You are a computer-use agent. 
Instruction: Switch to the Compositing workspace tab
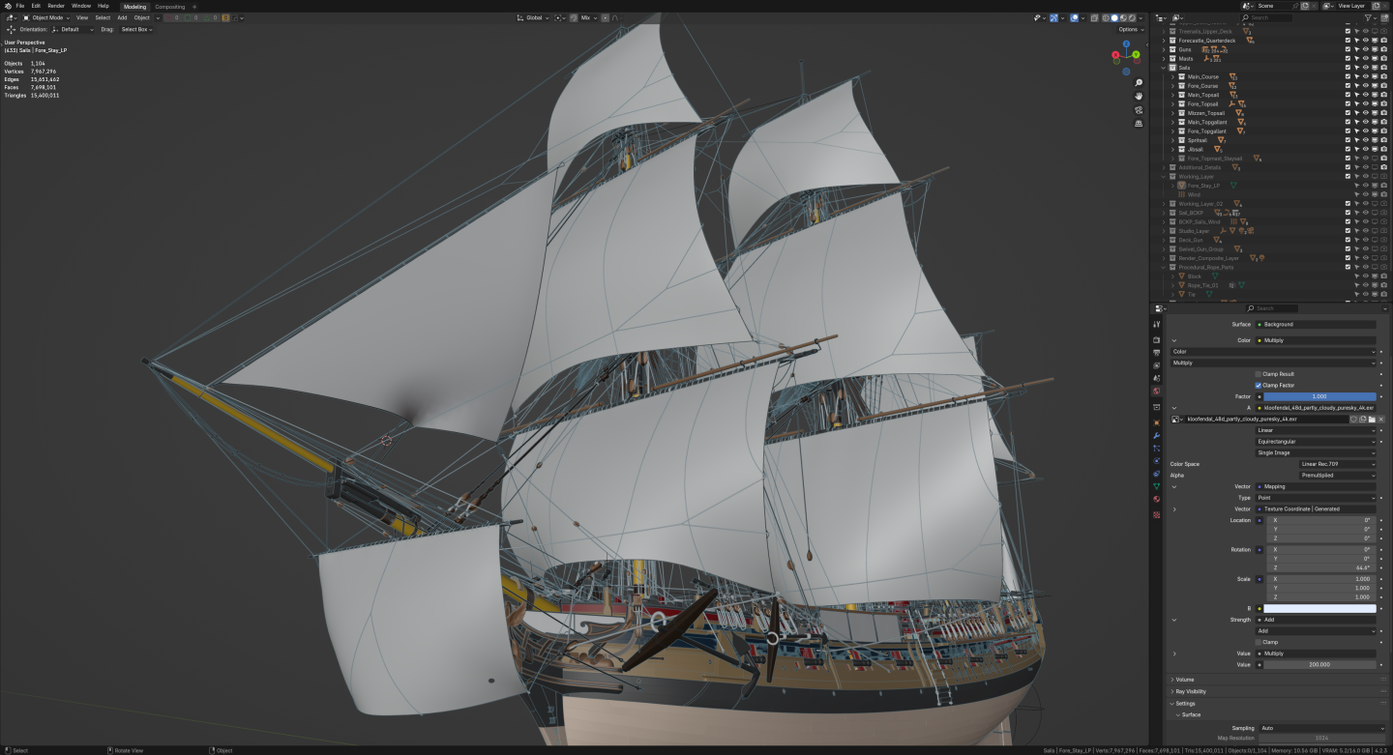coord(169,7)
